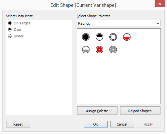The image size is (167, 134).
Task: Select the red bottom-half-filled circle shape
Action: tap(127, 37)
